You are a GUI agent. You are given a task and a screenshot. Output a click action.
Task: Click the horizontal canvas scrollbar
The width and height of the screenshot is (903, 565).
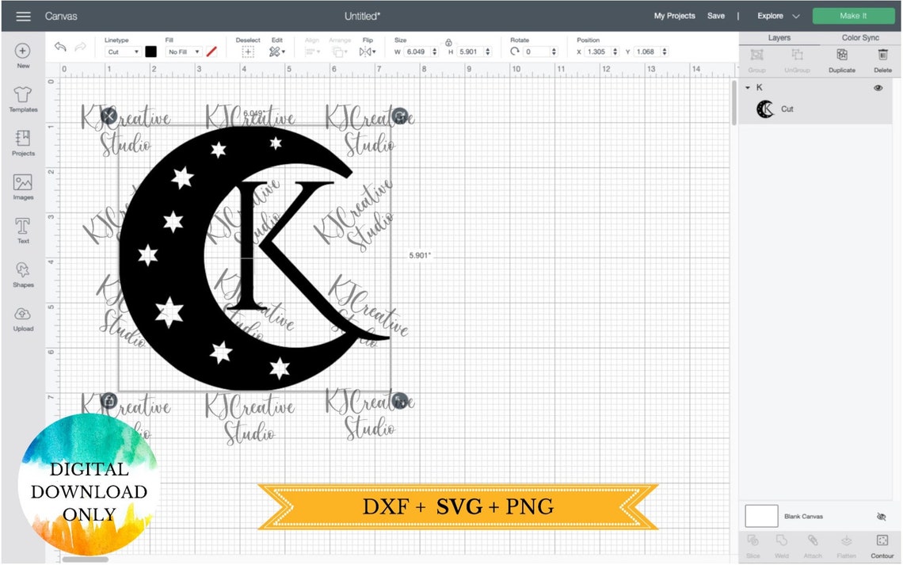(85, 559)
